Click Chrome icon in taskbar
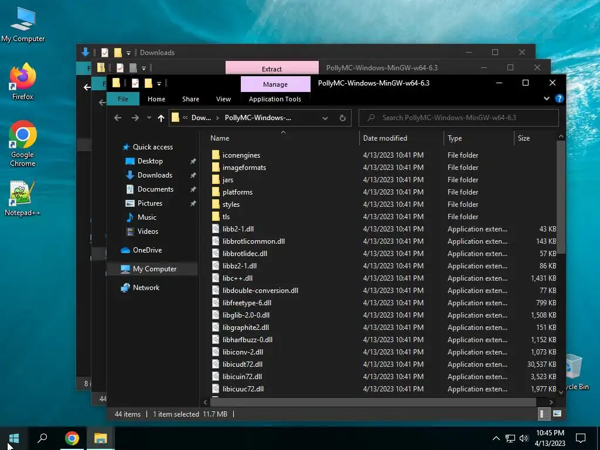 pyautogui.click(x=72, y=438)
